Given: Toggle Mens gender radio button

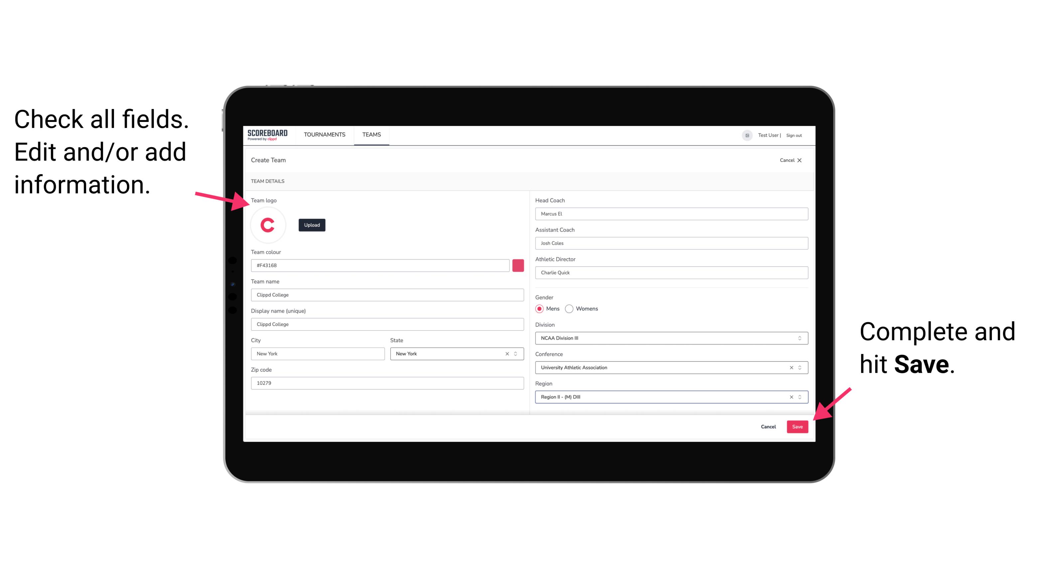Looking at the screenshot, I should click(x=539, y=309).
